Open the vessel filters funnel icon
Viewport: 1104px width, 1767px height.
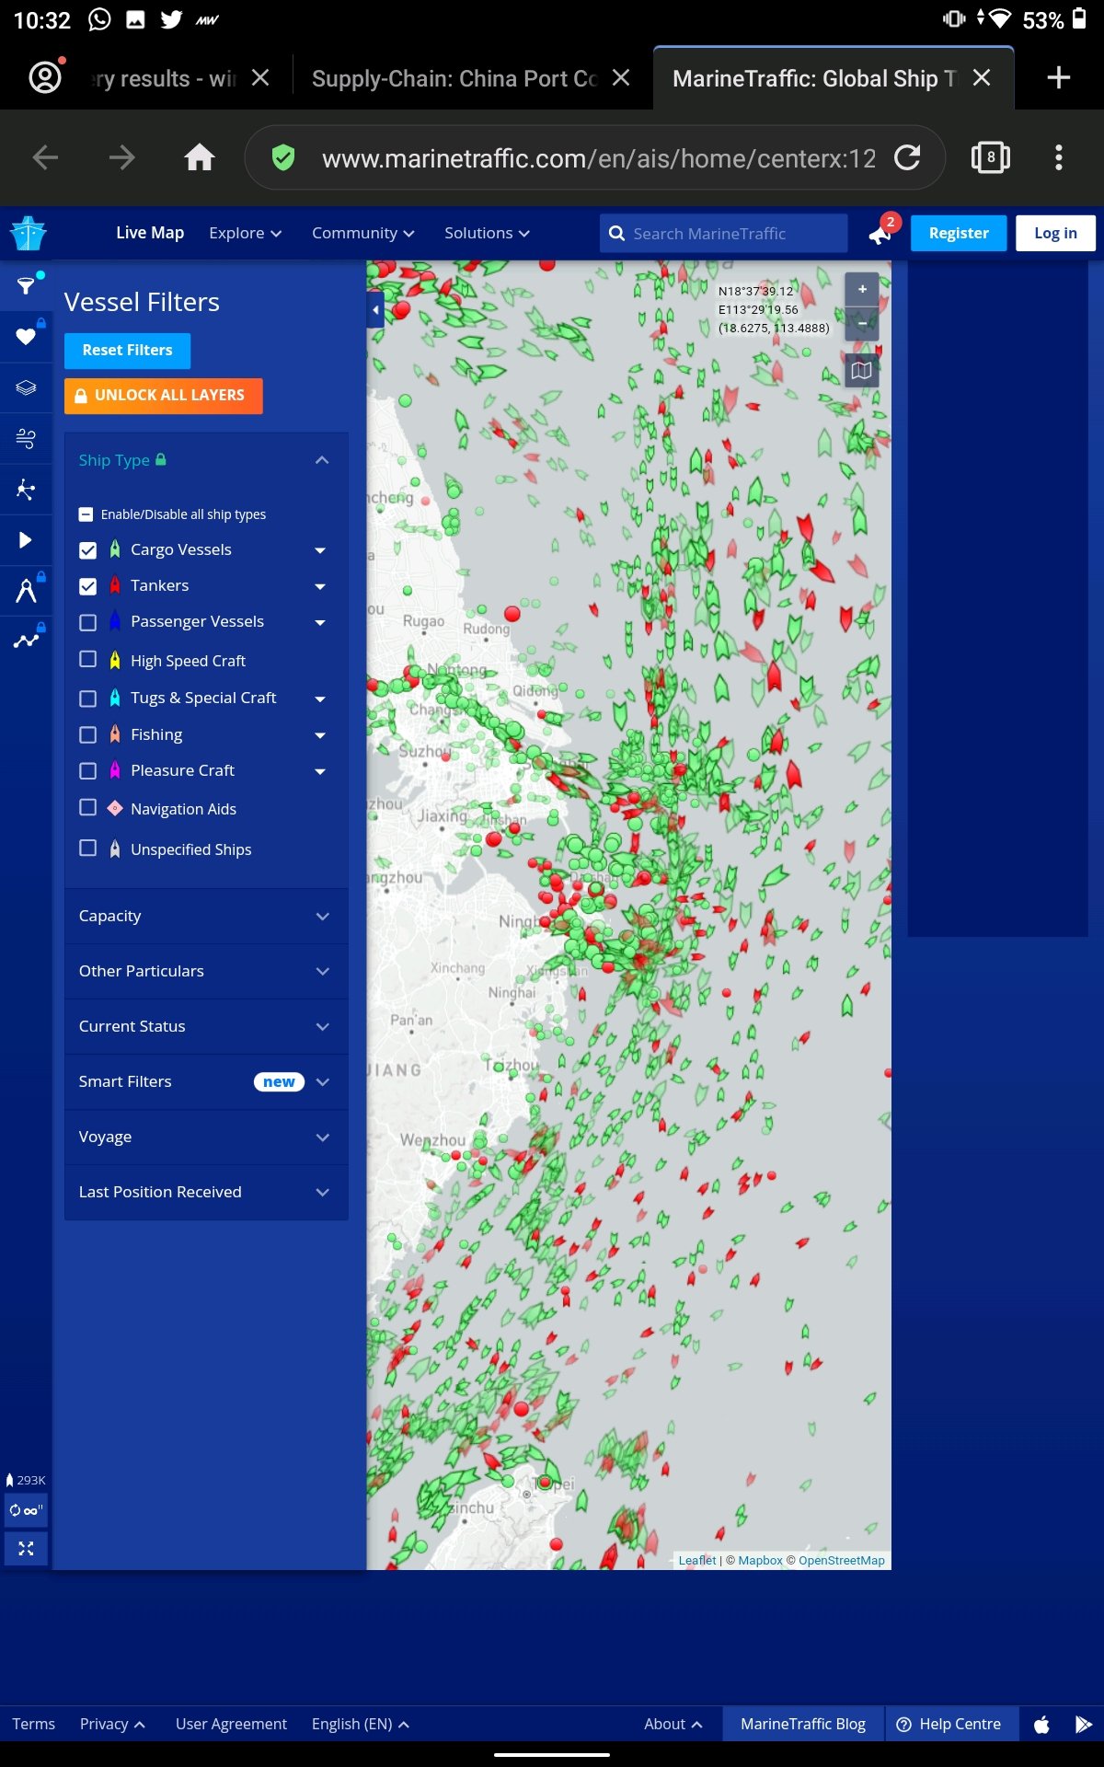point(26,285)
